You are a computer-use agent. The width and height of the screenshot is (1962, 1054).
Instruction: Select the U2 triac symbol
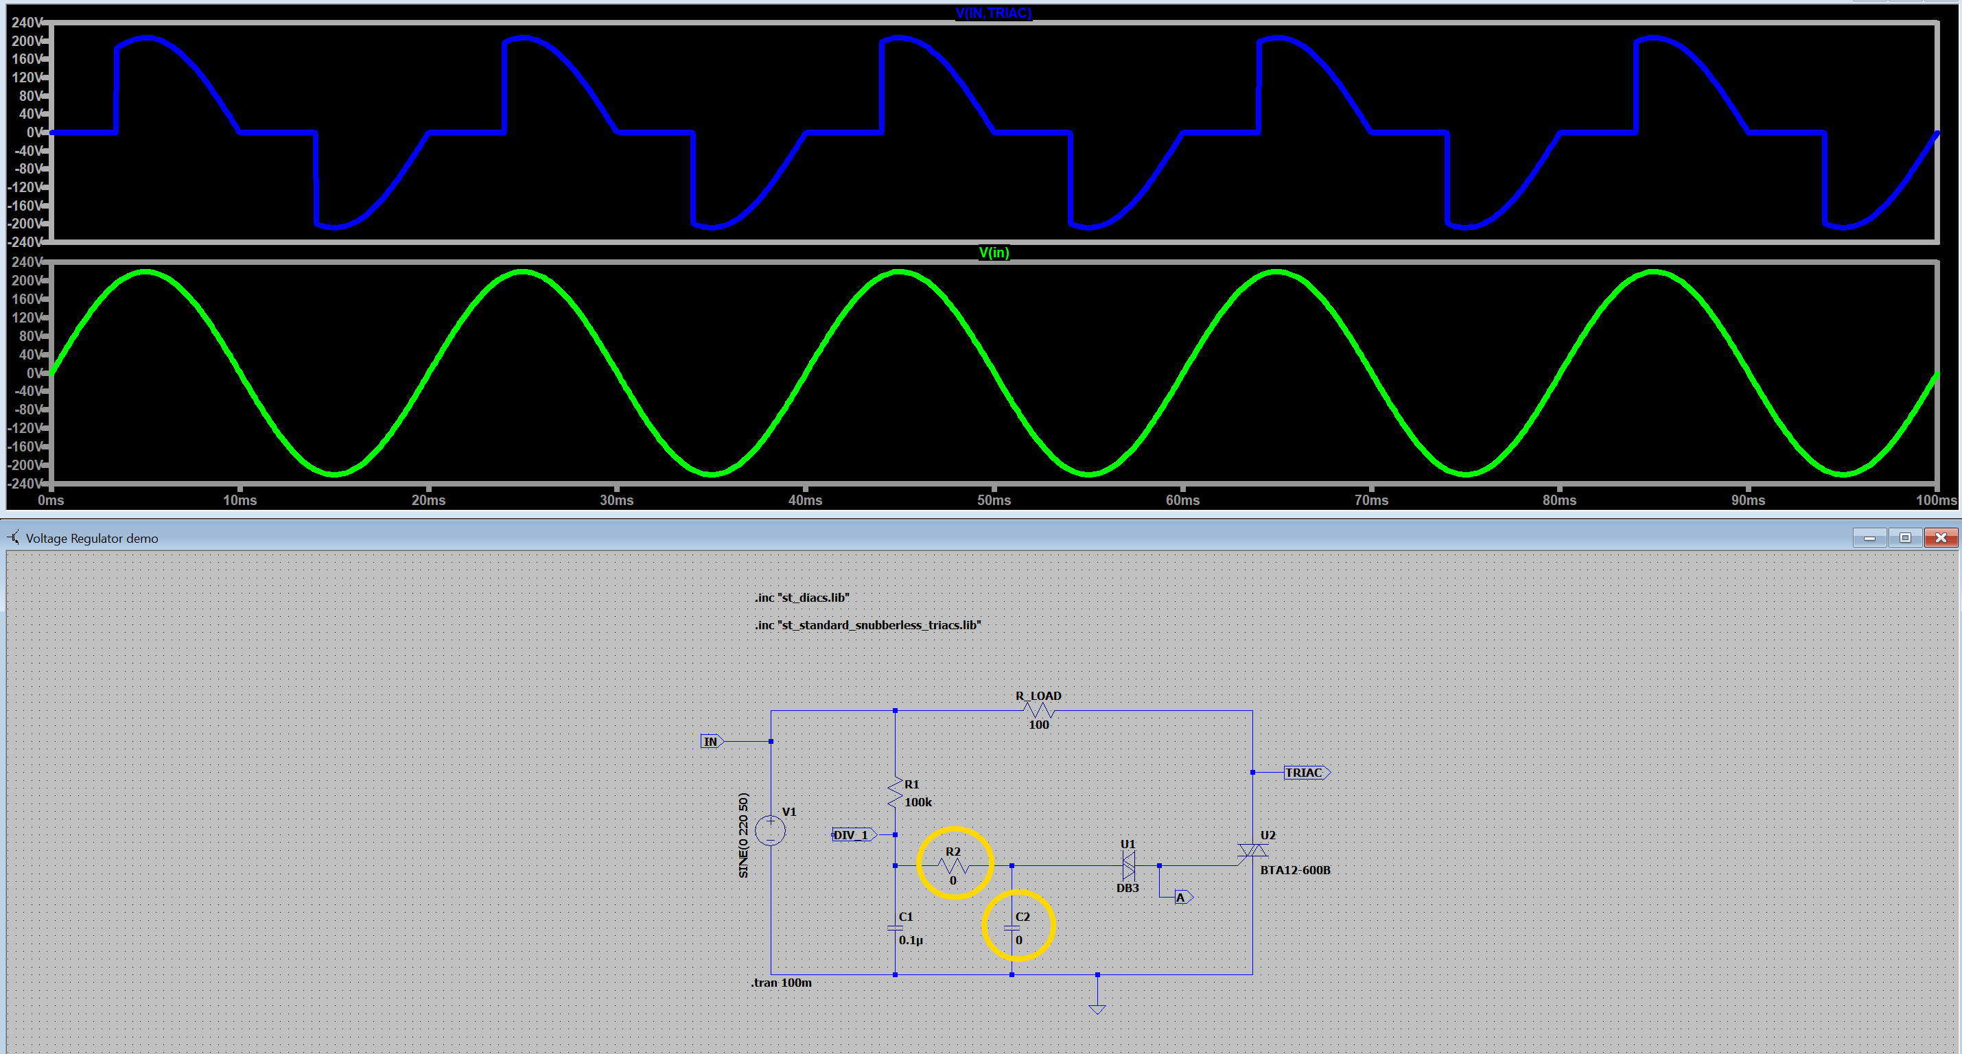pyautogui.click(x=1252, y=850)
